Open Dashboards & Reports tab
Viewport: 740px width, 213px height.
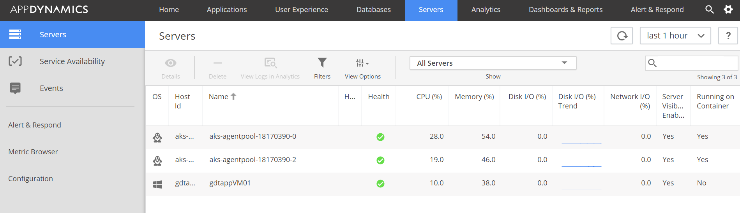coord(565,10)
